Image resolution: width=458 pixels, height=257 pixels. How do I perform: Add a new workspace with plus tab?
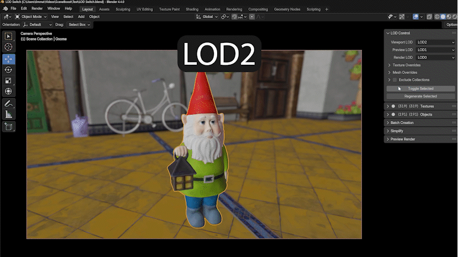coord(327,9)
